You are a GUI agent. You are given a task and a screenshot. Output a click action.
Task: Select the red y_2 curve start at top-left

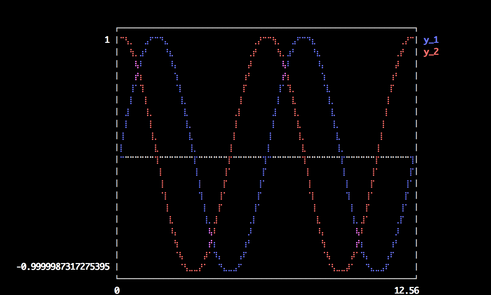tap(121, 38)
